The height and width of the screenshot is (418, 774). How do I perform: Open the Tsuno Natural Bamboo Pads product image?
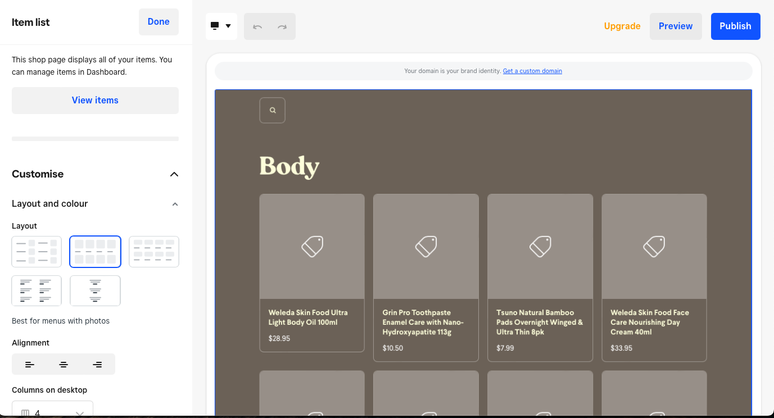(540, 247)
